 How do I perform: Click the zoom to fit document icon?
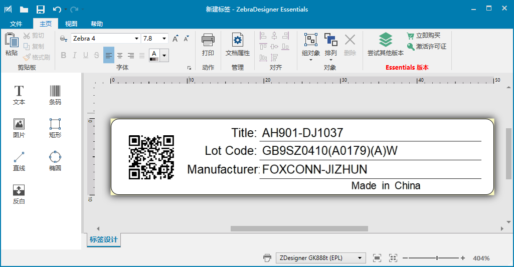pyautogui.click(x=377, y=258)
